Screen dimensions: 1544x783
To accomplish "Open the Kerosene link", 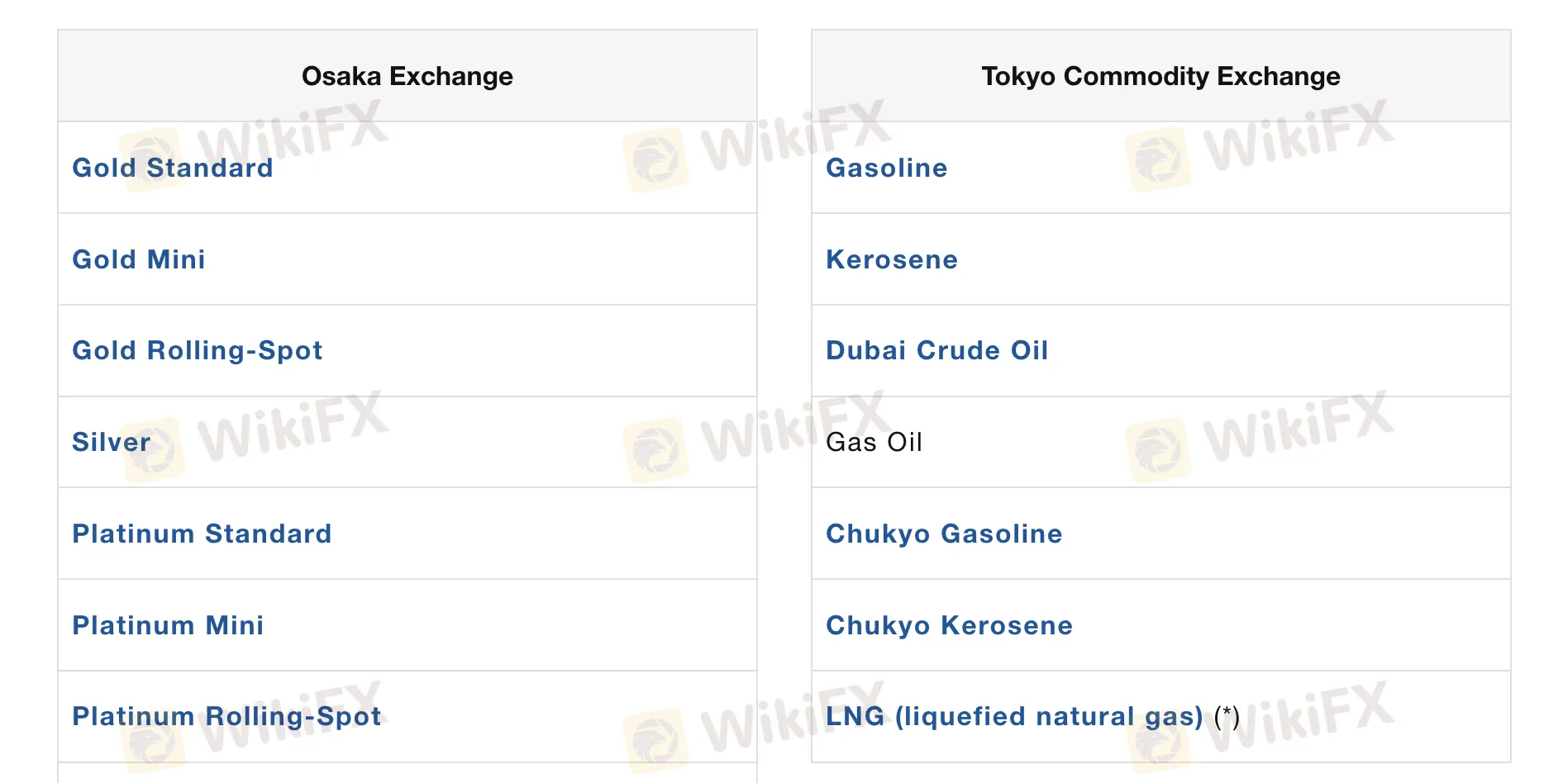I will point(892,259).
